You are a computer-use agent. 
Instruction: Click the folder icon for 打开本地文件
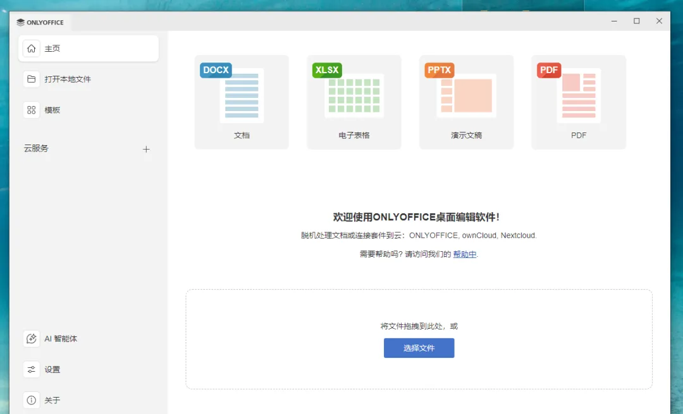[x=32, y=79]
